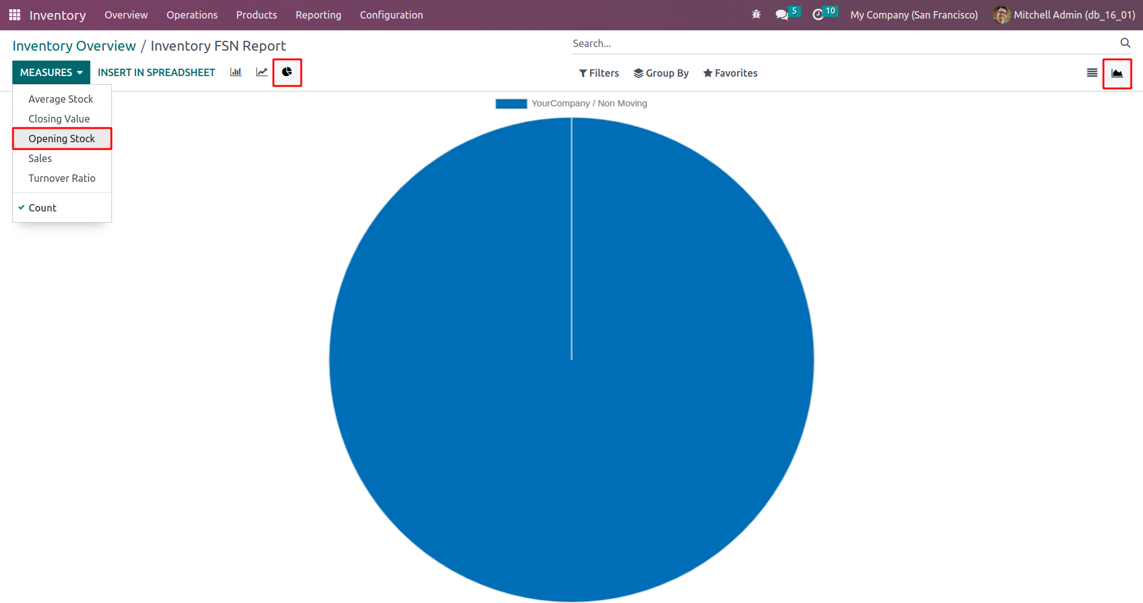1143x603 pixels.
Task: Click the Inventory app title
Action: (x=58, y=15)
